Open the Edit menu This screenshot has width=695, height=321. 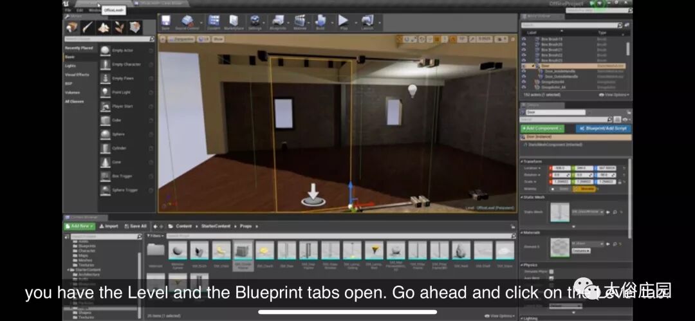[x=80, y=10]
